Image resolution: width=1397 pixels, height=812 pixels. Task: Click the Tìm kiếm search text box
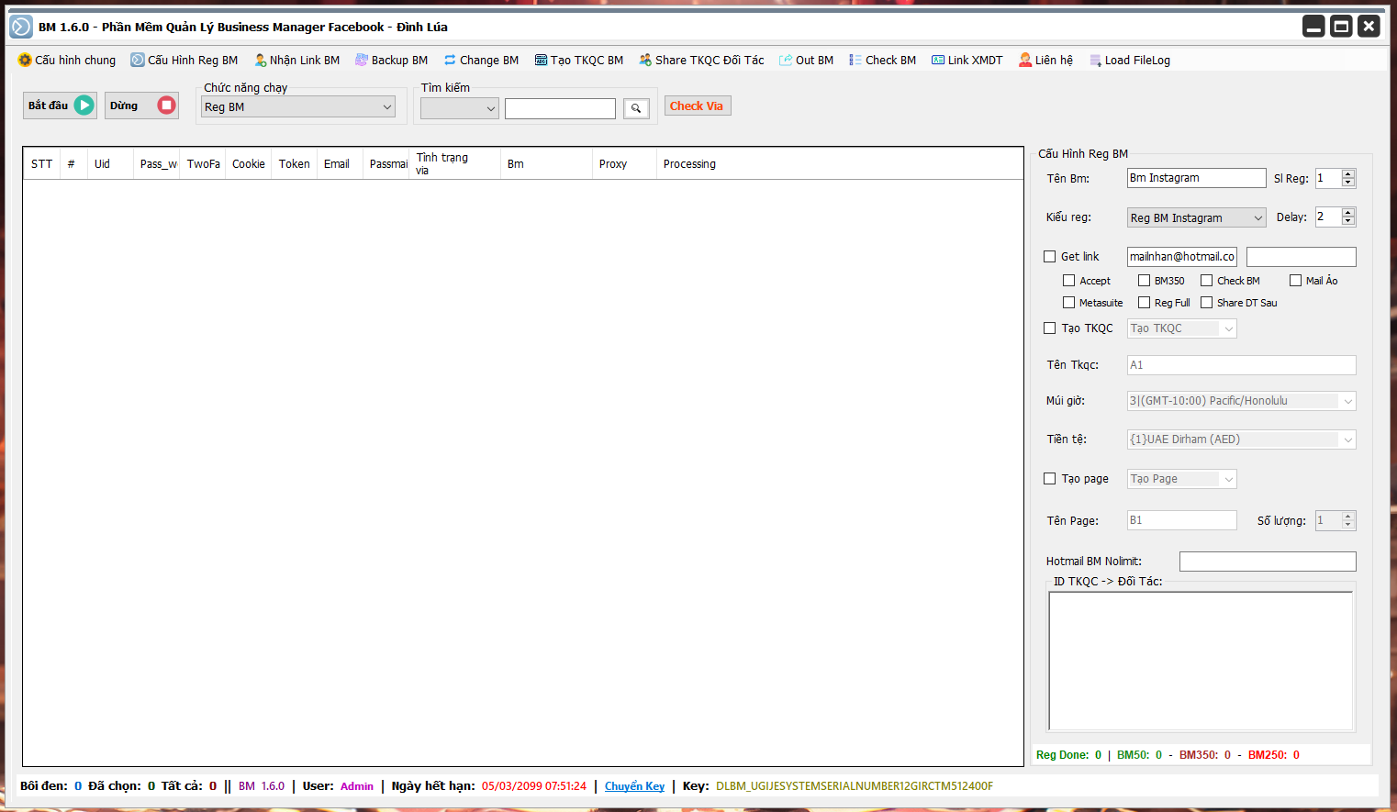pyautogui.click(x=560, y=108)
